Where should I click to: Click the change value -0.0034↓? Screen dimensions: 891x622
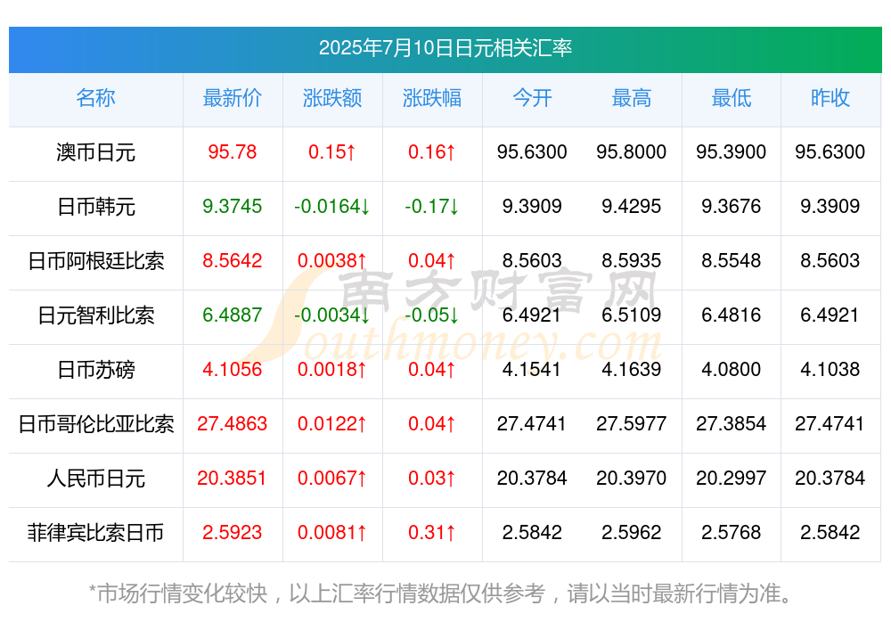click(331, 315)
